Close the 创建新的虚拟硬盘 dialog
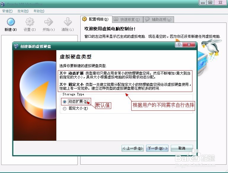This screenshot has height=173, width=228. pos(189,45)
